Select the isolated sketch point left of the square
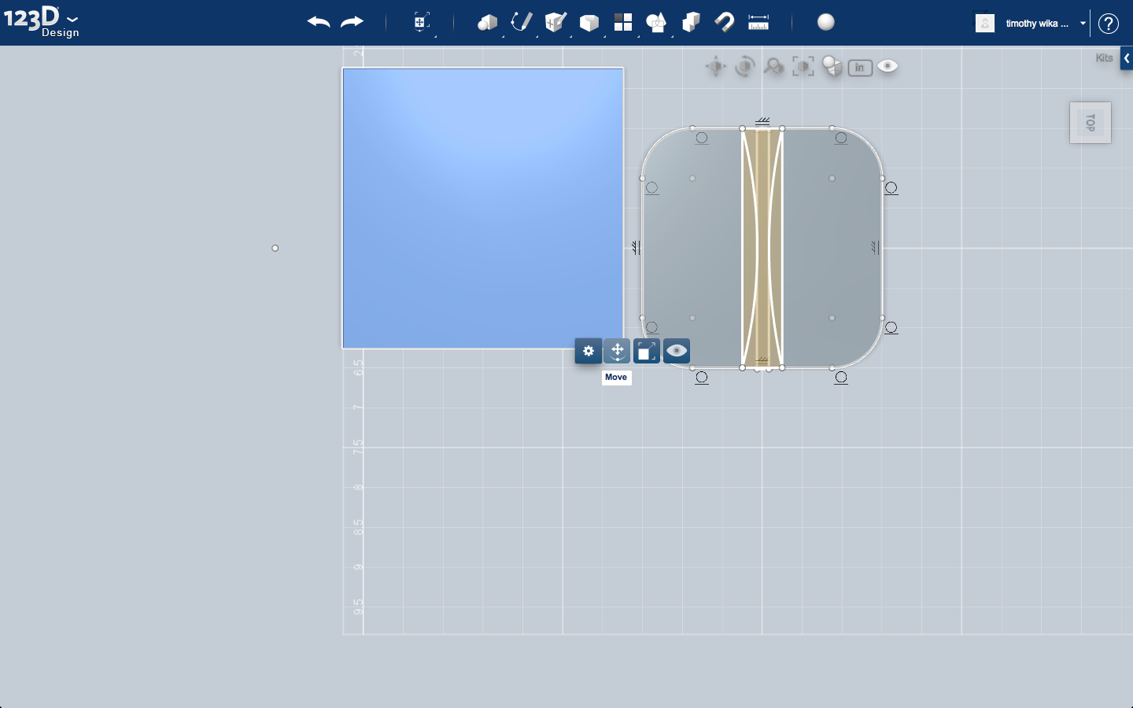This screenshot has width=1133, height=708. point(275,249)
